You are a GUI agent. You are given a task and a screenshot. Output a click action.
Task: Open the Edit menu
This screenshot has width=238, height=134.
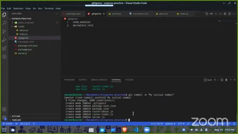[9, 9]
